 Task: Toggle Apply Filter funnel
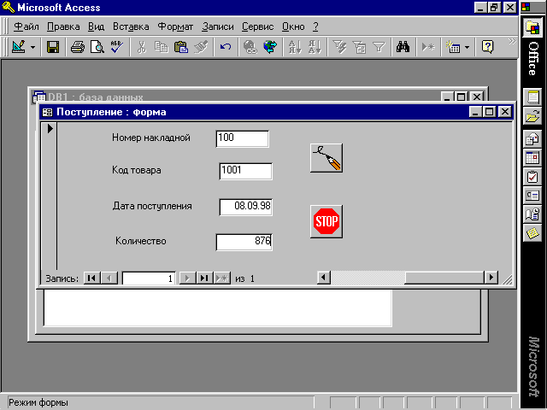pos(379,47)
